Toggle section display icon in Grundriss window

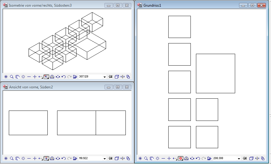tap(257, 158)
